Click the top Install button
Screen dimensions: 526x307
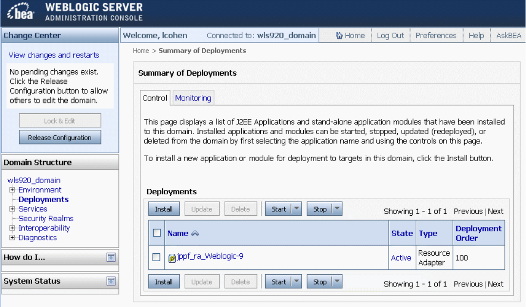[164, 208]
